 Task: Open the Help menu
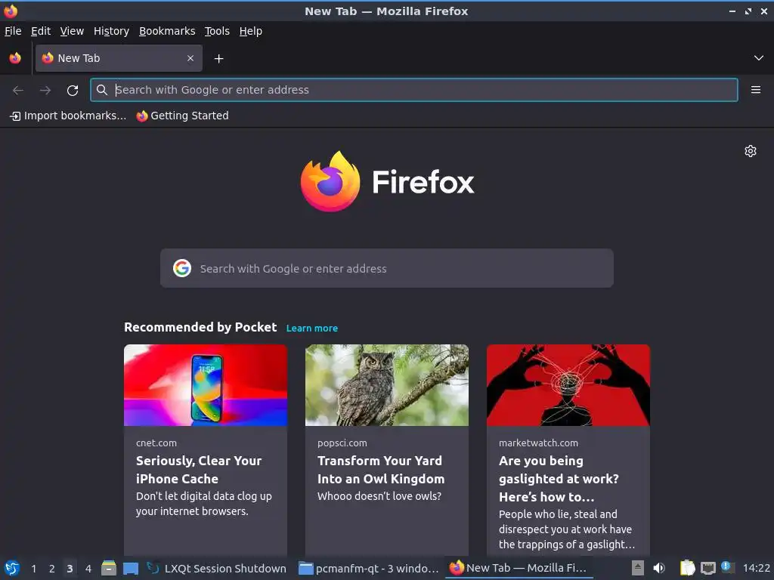click(251, 31)
